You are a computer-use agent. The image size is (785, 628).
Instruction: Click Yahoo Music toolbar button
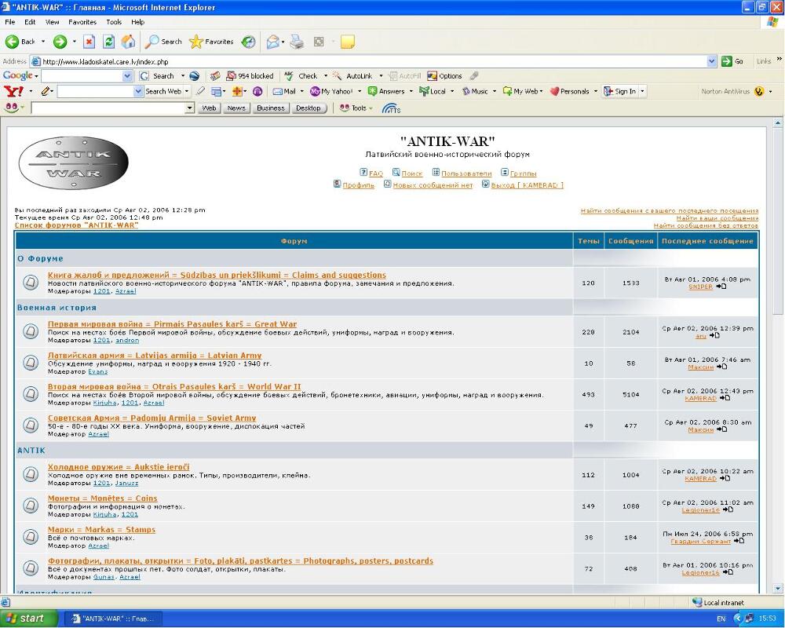pos(475,91)
